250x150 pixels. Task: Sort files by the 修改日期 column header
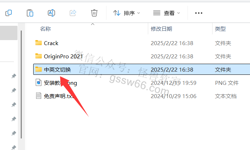point(161,29)
